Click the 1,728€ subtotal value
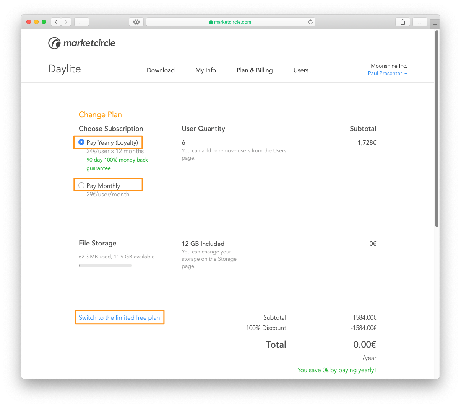 pos(367,142)
